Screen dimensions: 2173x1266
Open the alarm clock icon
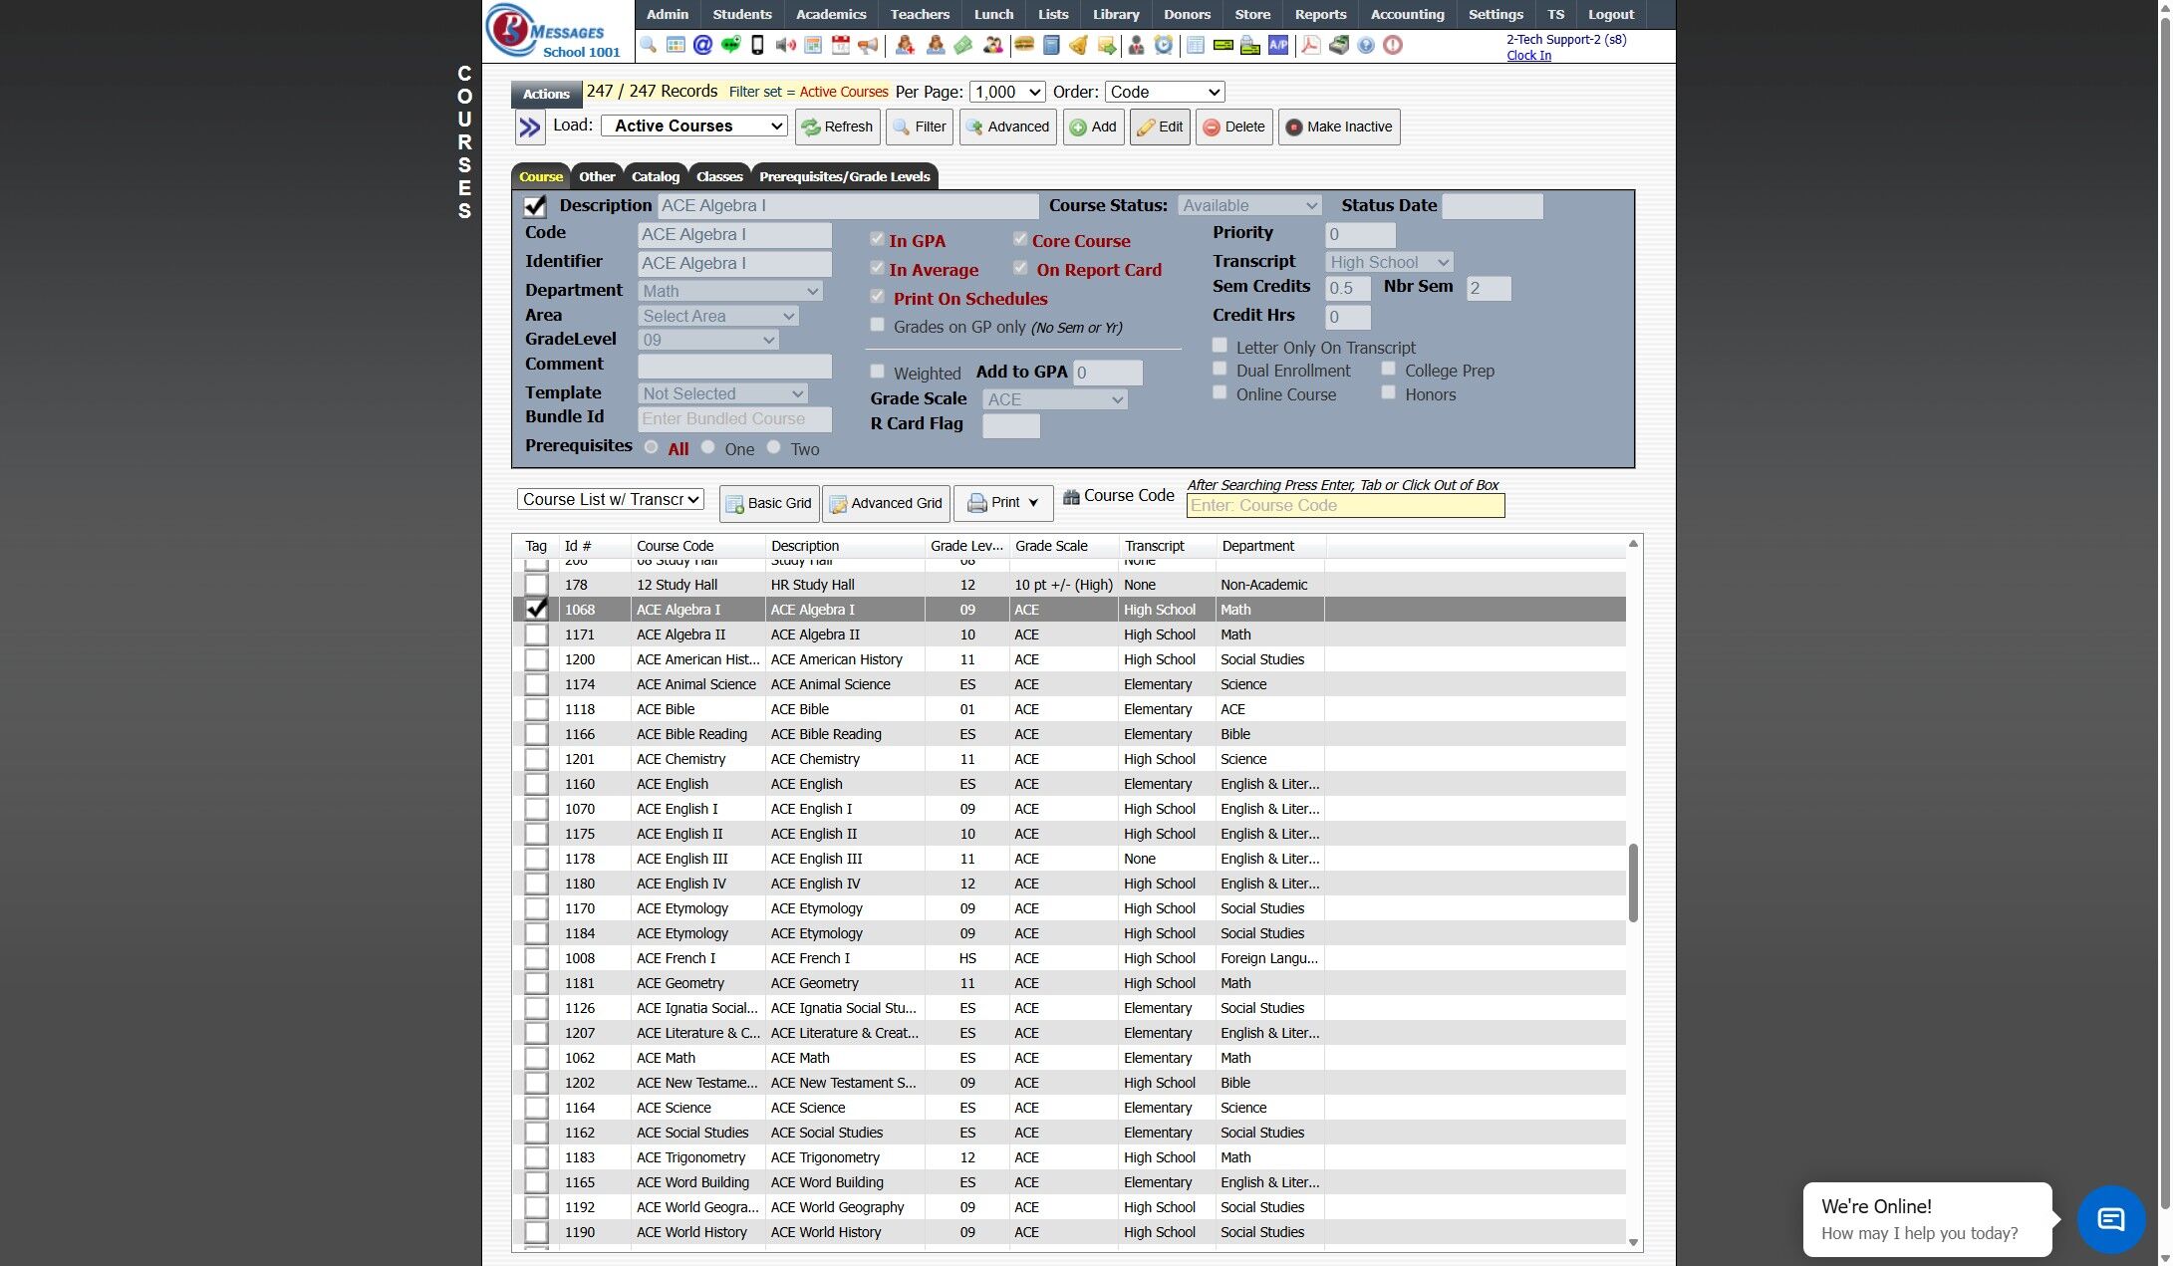pyautogui.click(x=1164, y=45)
